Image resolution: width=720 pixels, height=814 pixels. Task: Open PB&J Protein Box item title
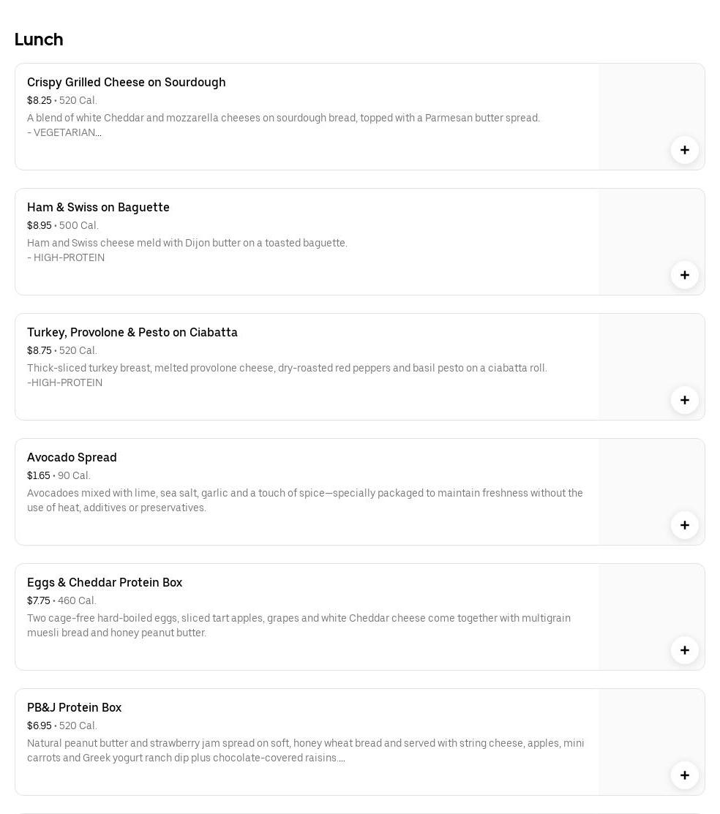click(x=74, y=708)
